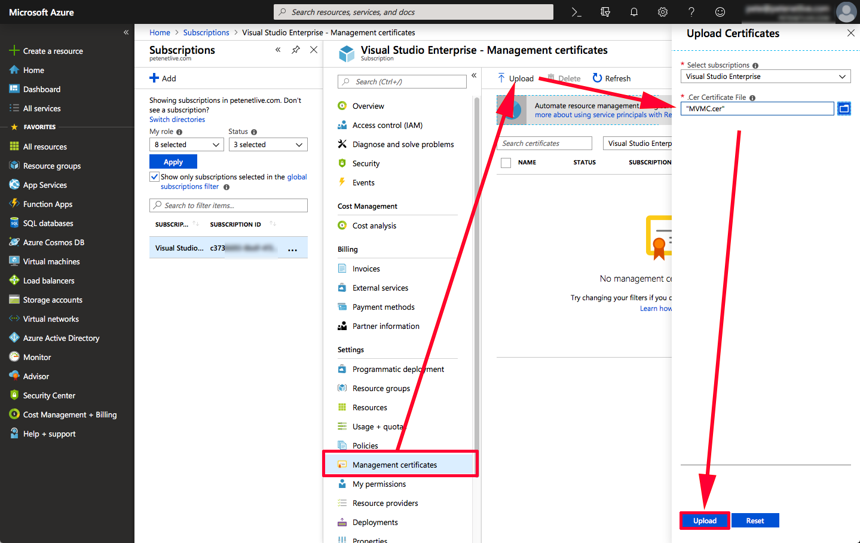860x543 pixels.
Task: Select Management certificates menu item
Action: coord(400,465)
